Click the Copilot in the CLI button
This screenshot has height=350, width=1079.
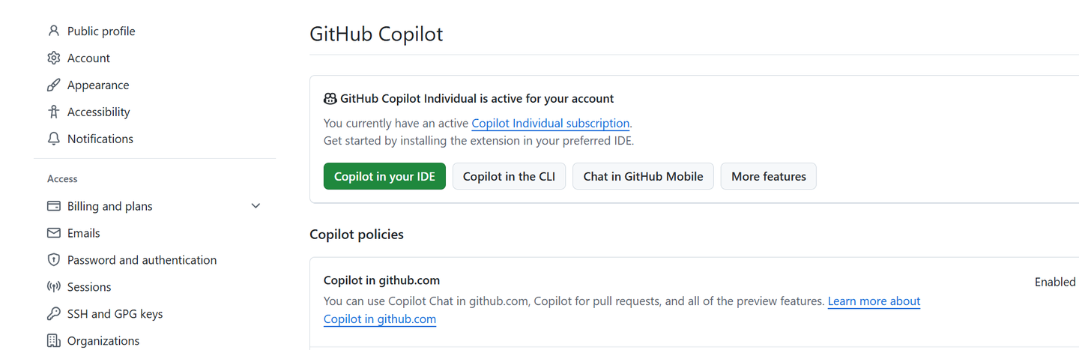[509, 177]
